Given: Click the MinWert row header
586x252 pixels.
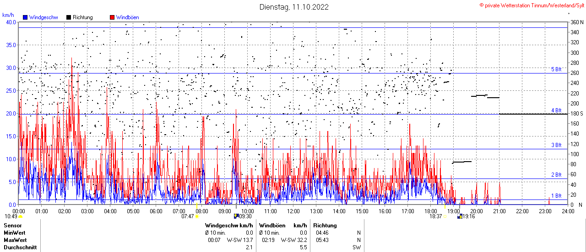Looking at the screenshot, I should (15, 233).
